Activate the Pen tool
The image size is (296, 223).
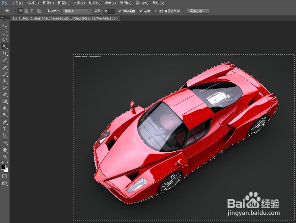pos(5,122)
